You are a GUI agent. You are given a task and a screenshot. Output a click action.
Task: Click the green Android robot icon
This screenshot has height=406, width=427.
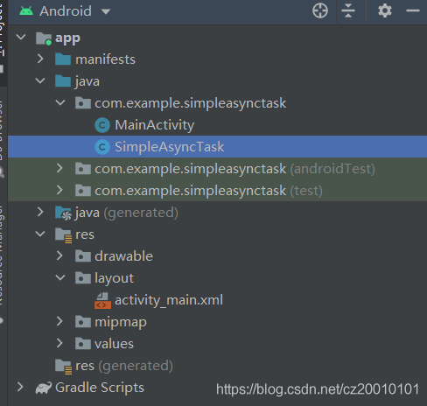pyautogui.click(x=26, y=11)
